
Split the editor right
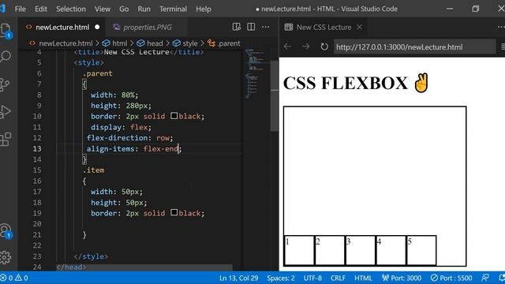(251, 27)
